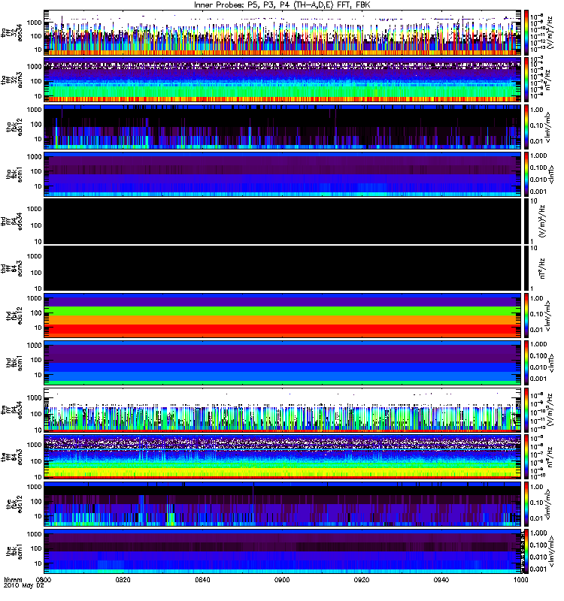The image size is (564, 601).
Task: Click the the fbk scm1 filter bank plot
Action: [x=282, y=551]
